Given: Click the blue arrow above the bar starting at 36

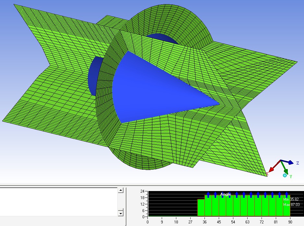Looking at the screenshot, I should point(208,194).
